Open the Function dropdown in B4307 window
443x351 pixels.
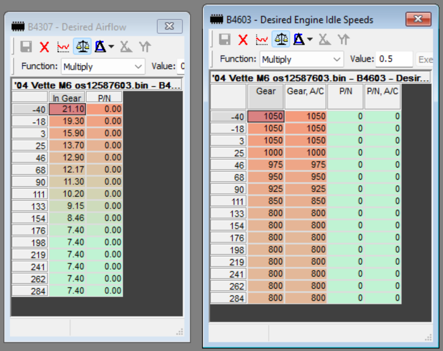pos(102,67)
